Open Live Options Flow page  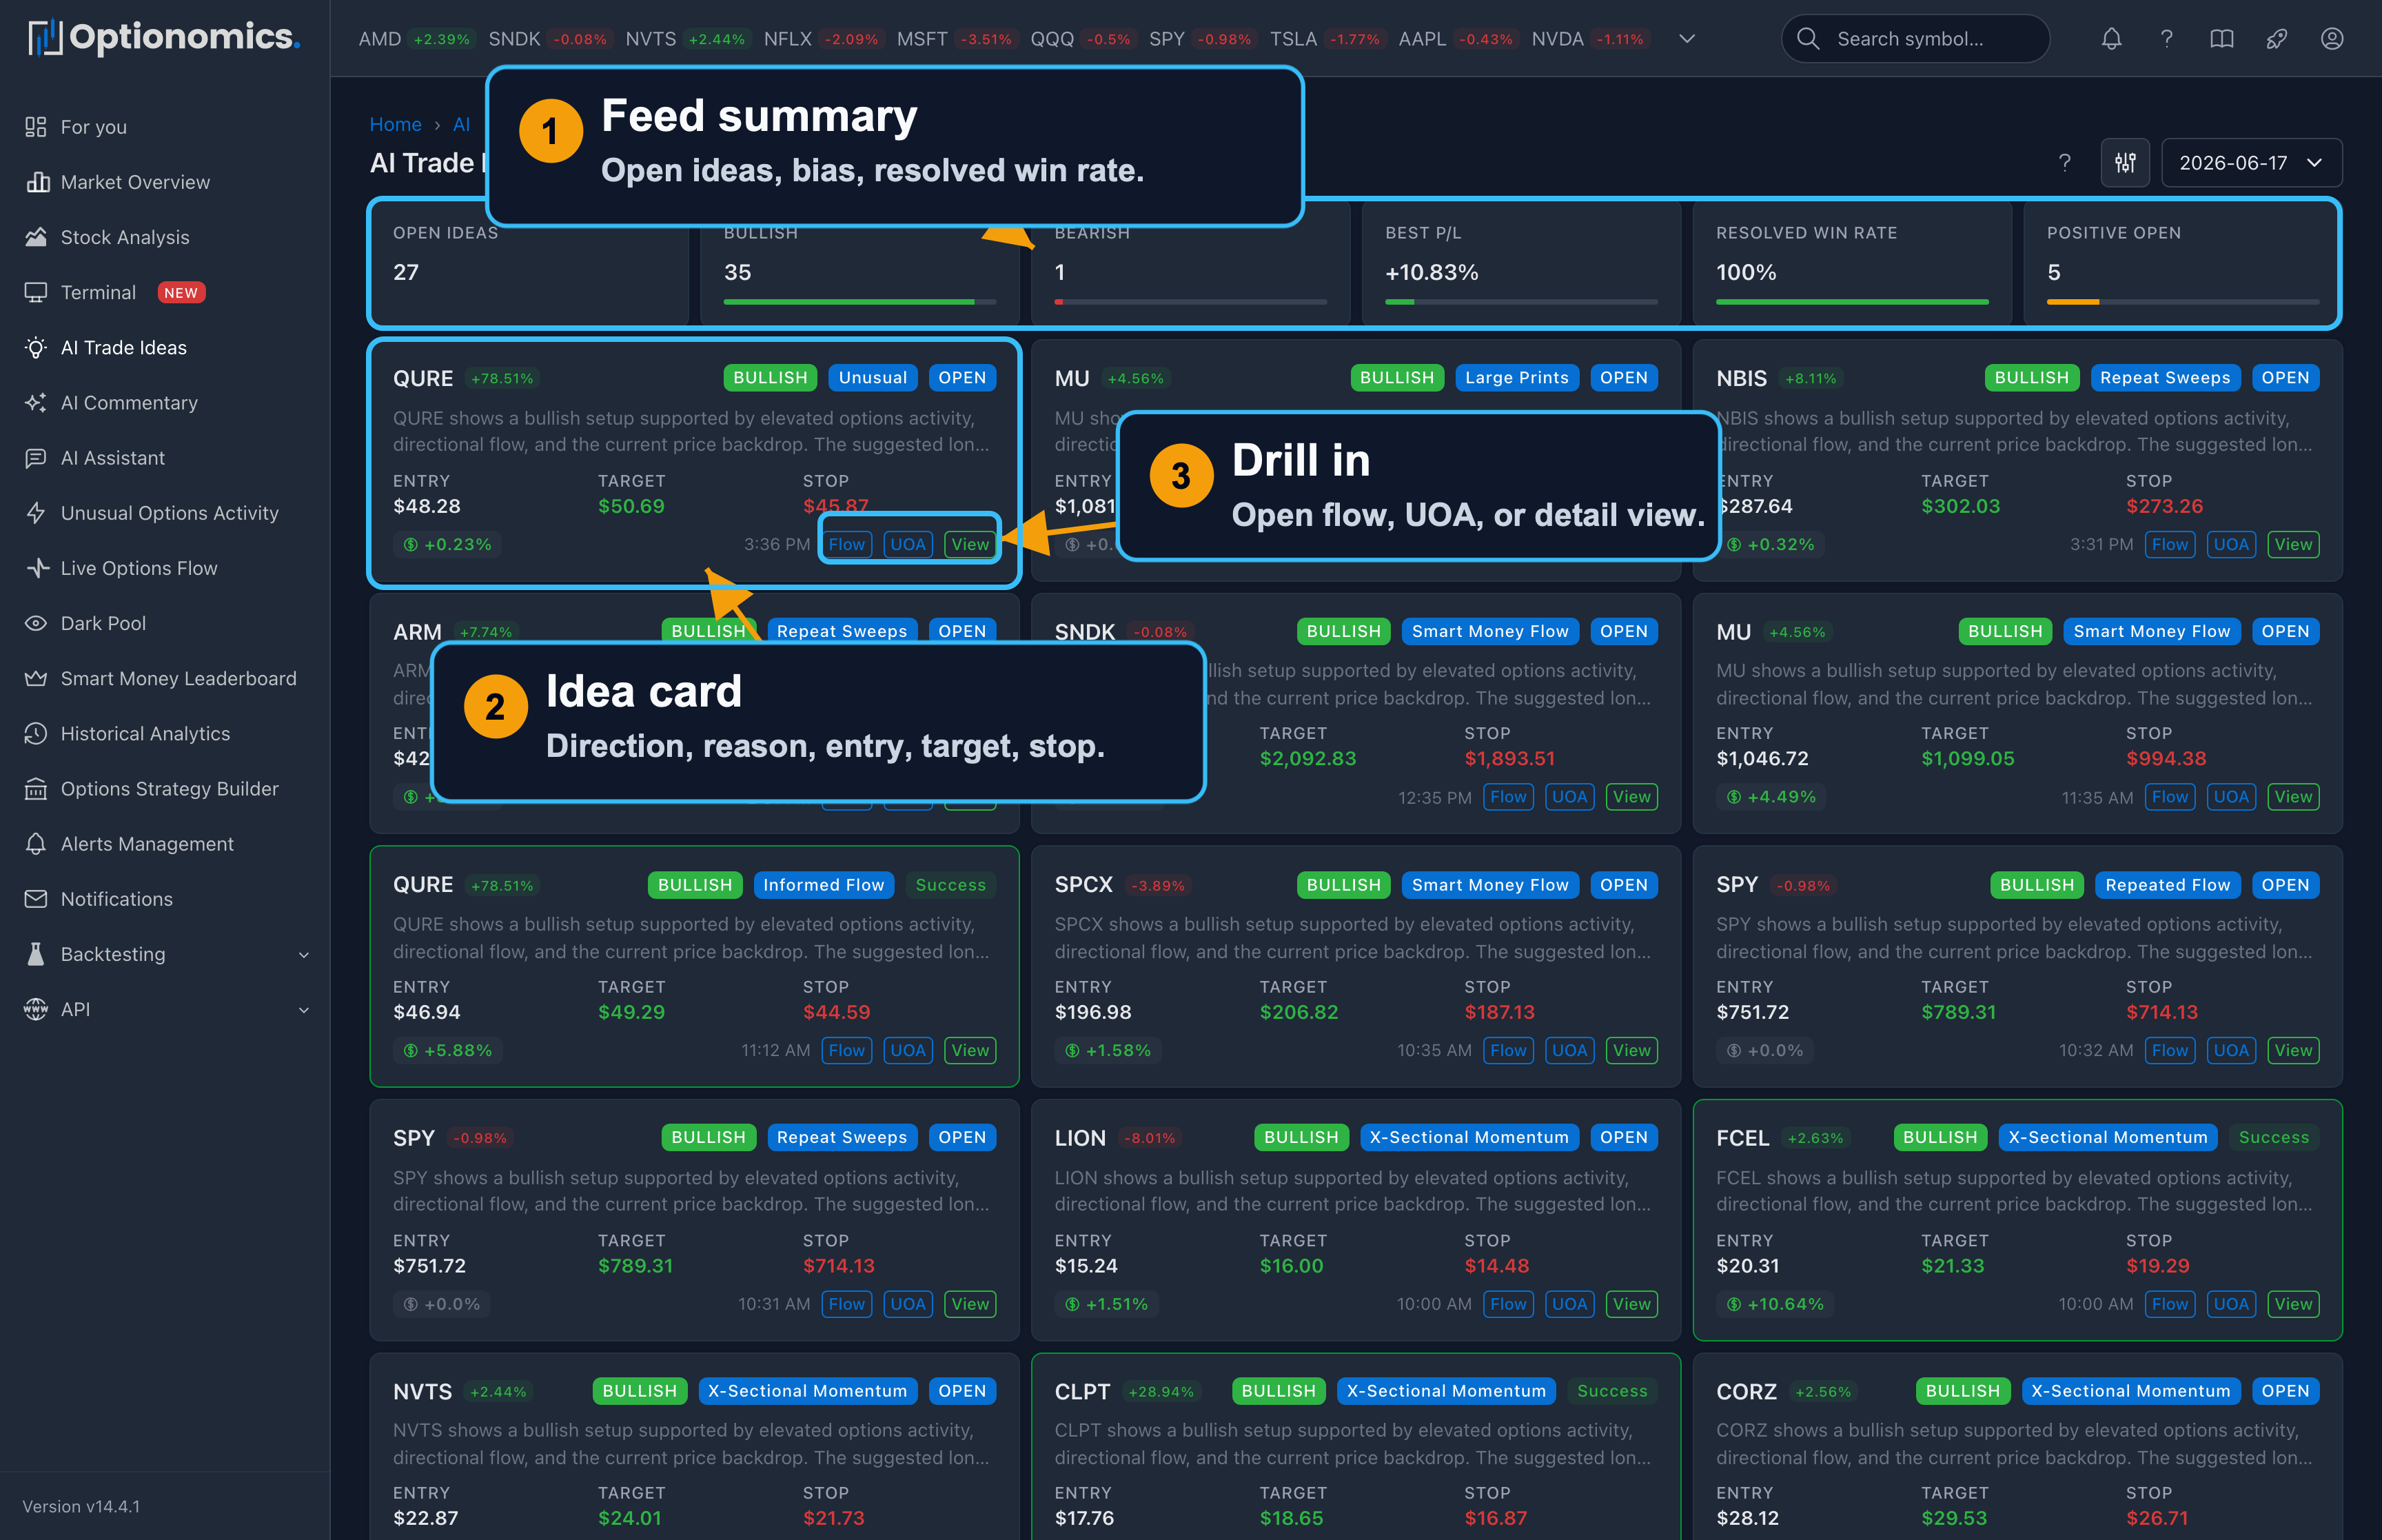pos(139,567)
